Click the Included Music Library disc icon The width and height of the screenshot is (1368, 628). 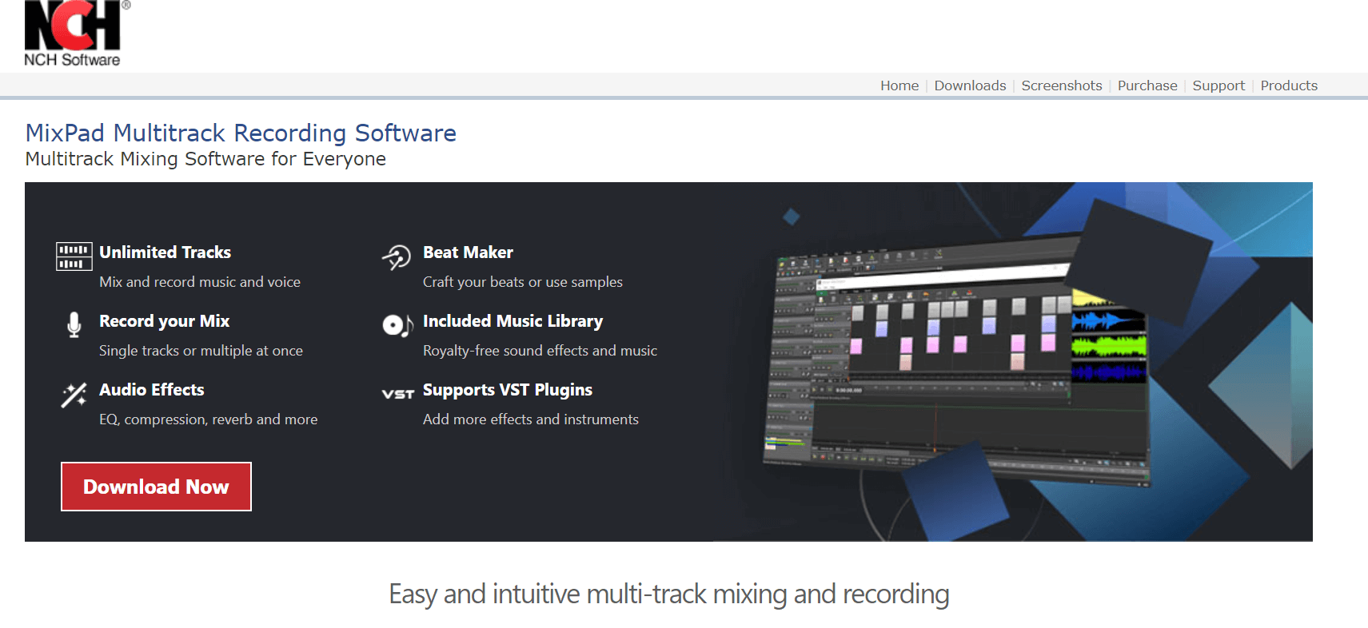397,324
